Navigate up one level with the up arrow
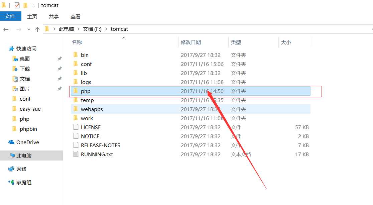The height and width of the screenshot is (205, 373). click(37, 29)
